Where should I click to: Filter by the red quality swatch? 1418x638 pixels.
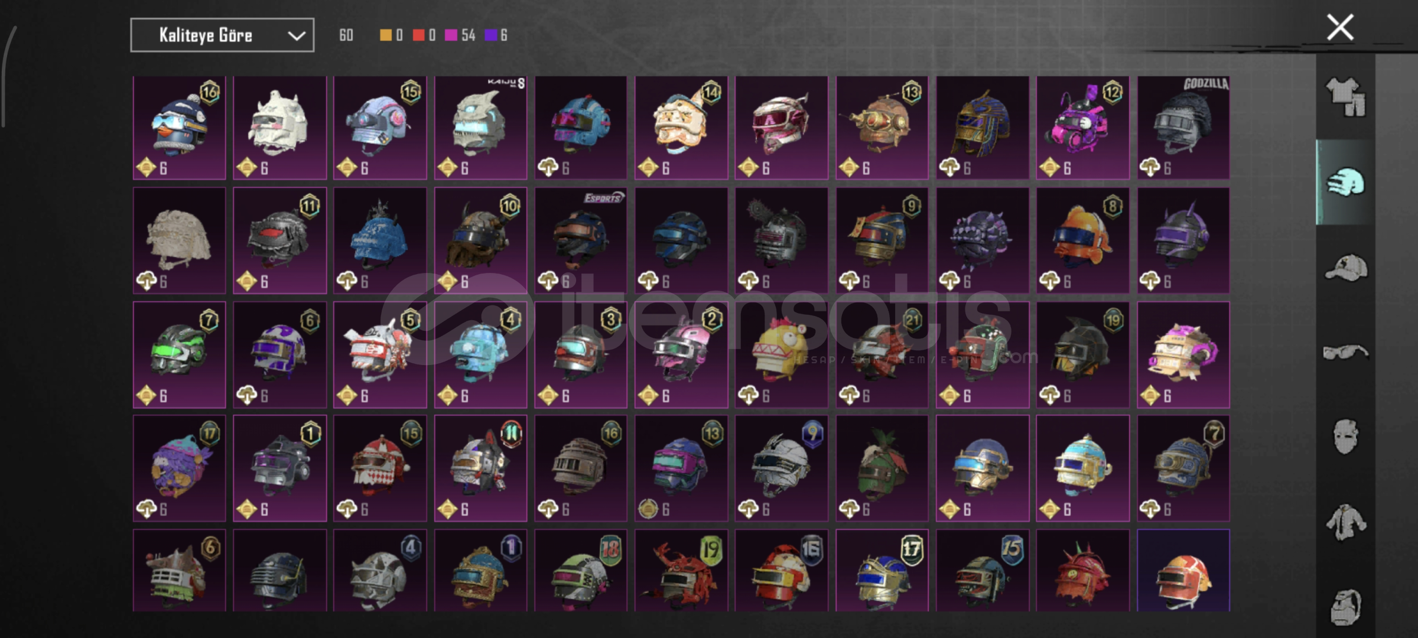point(418,35)
